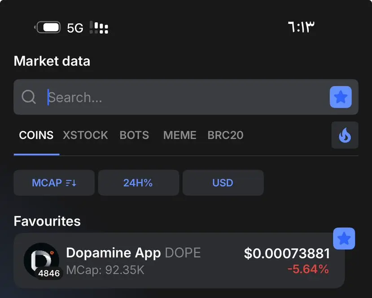Select the BOTS tab

point(134,135)
